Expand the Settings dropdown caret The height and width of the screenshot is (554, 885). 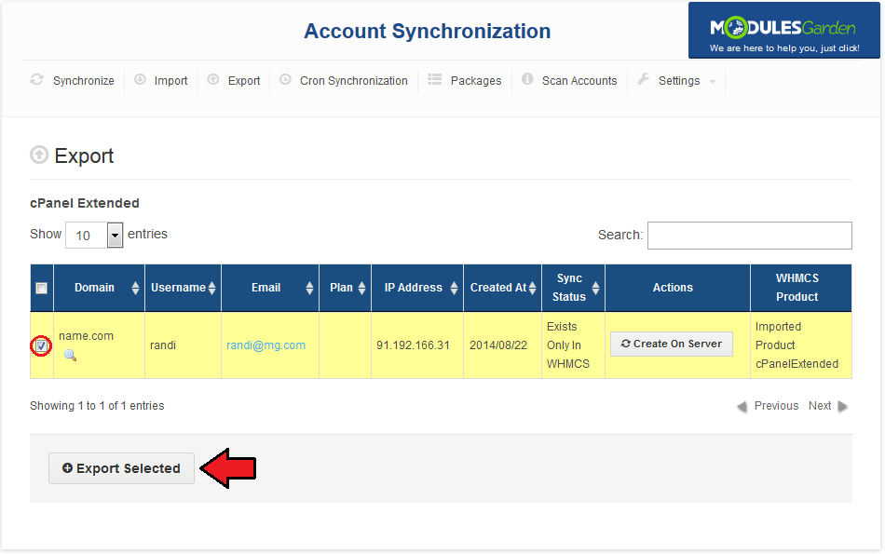(x=713, y=82)
